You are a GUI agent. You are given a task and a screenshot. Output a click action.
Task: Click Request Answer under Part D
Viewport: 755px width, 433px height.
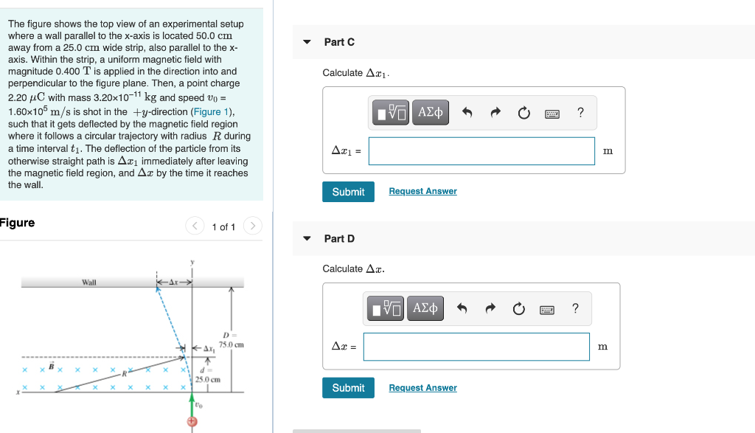422,387
